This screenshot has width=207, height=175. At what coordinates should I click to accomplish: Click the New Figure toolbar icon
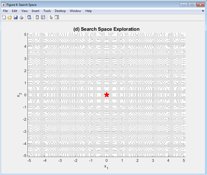coord(4,17)
